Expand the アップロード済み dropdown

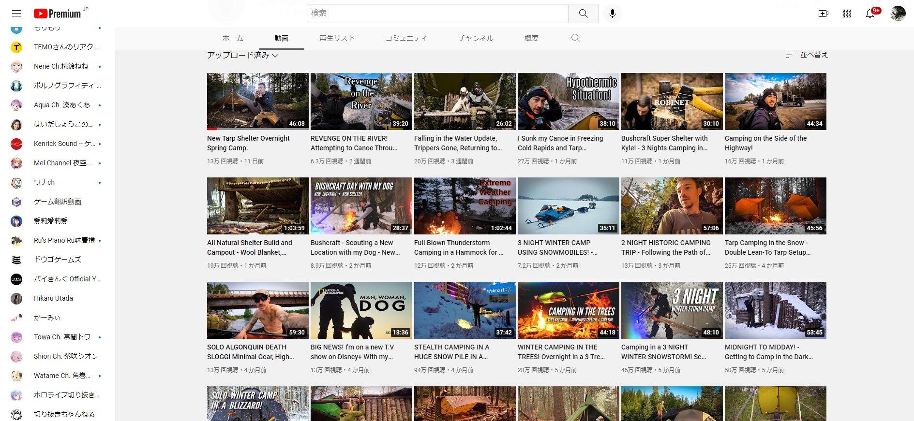(x=243, y=55)
